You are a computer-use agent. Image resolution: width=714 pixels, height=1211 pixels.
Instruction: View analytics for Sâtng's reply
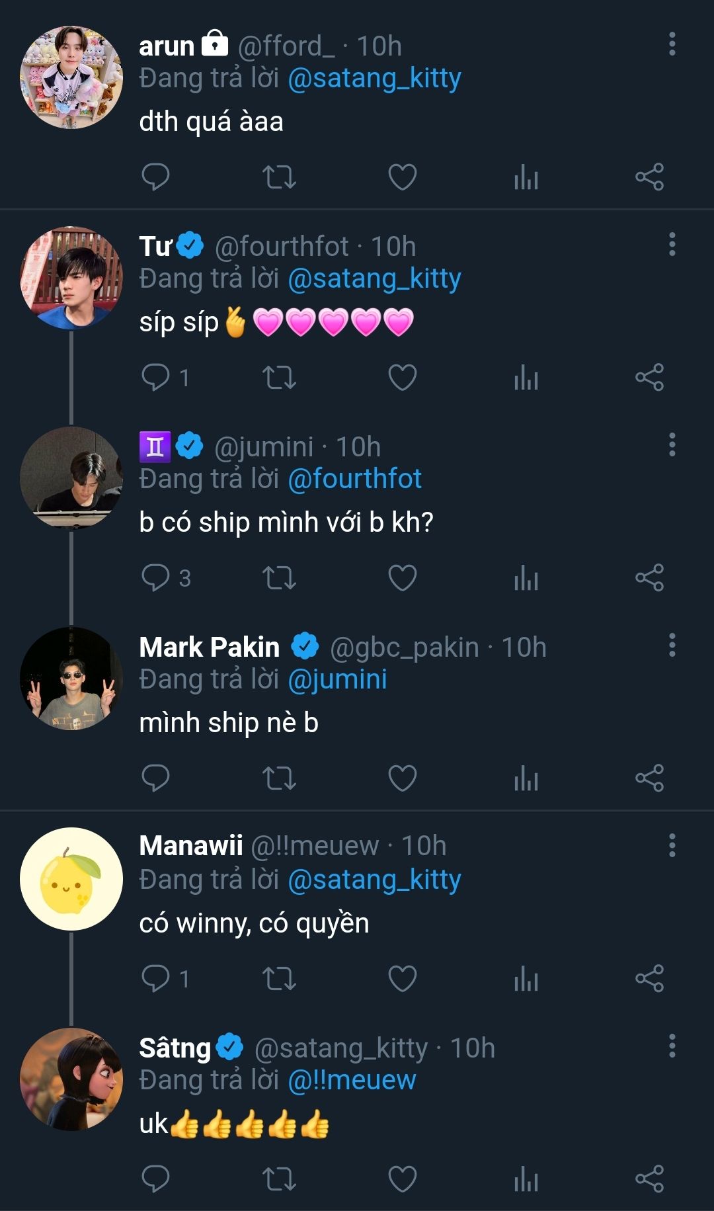pyautogui.click(x=526, y=1179)
